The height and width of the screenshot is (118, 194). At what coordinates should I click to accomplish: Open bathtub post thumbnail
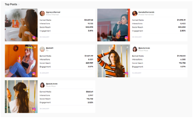[21, 25]
